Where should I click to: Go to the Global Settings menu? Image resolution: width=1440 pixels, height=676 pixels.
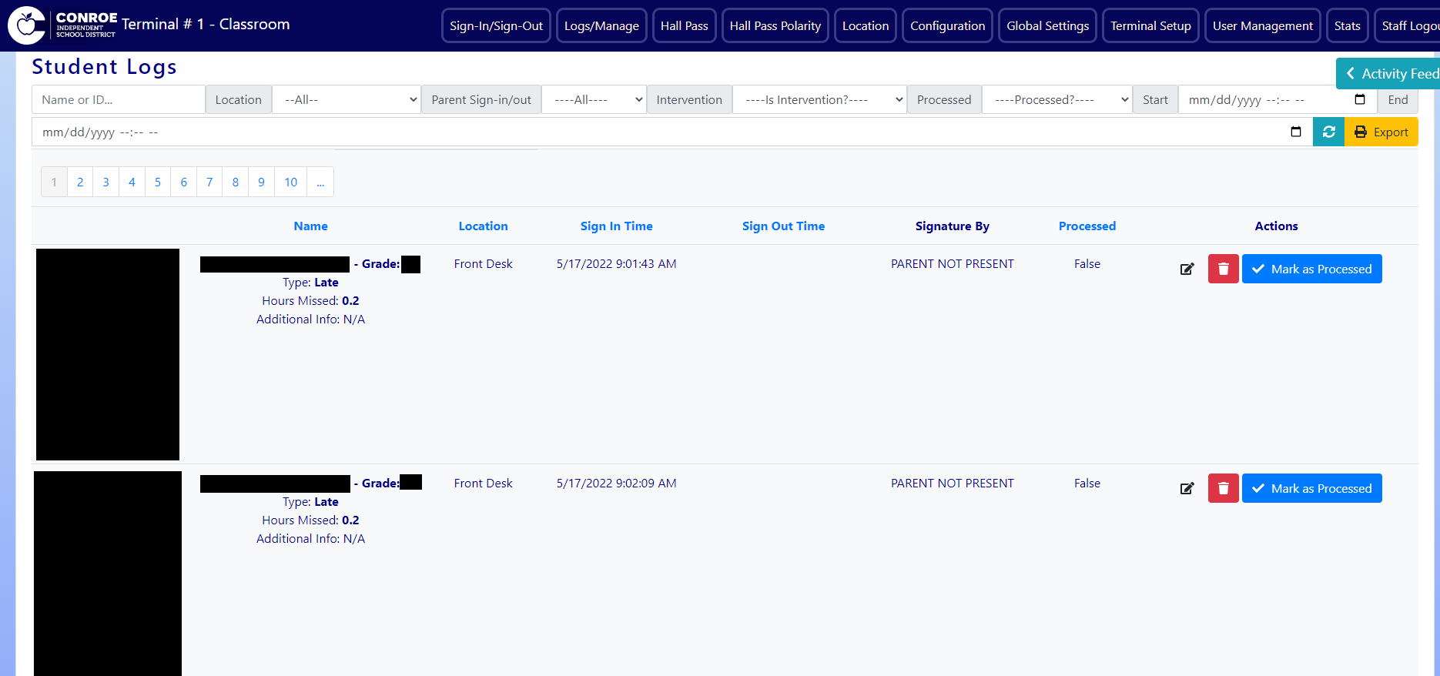pos(1047,25)
